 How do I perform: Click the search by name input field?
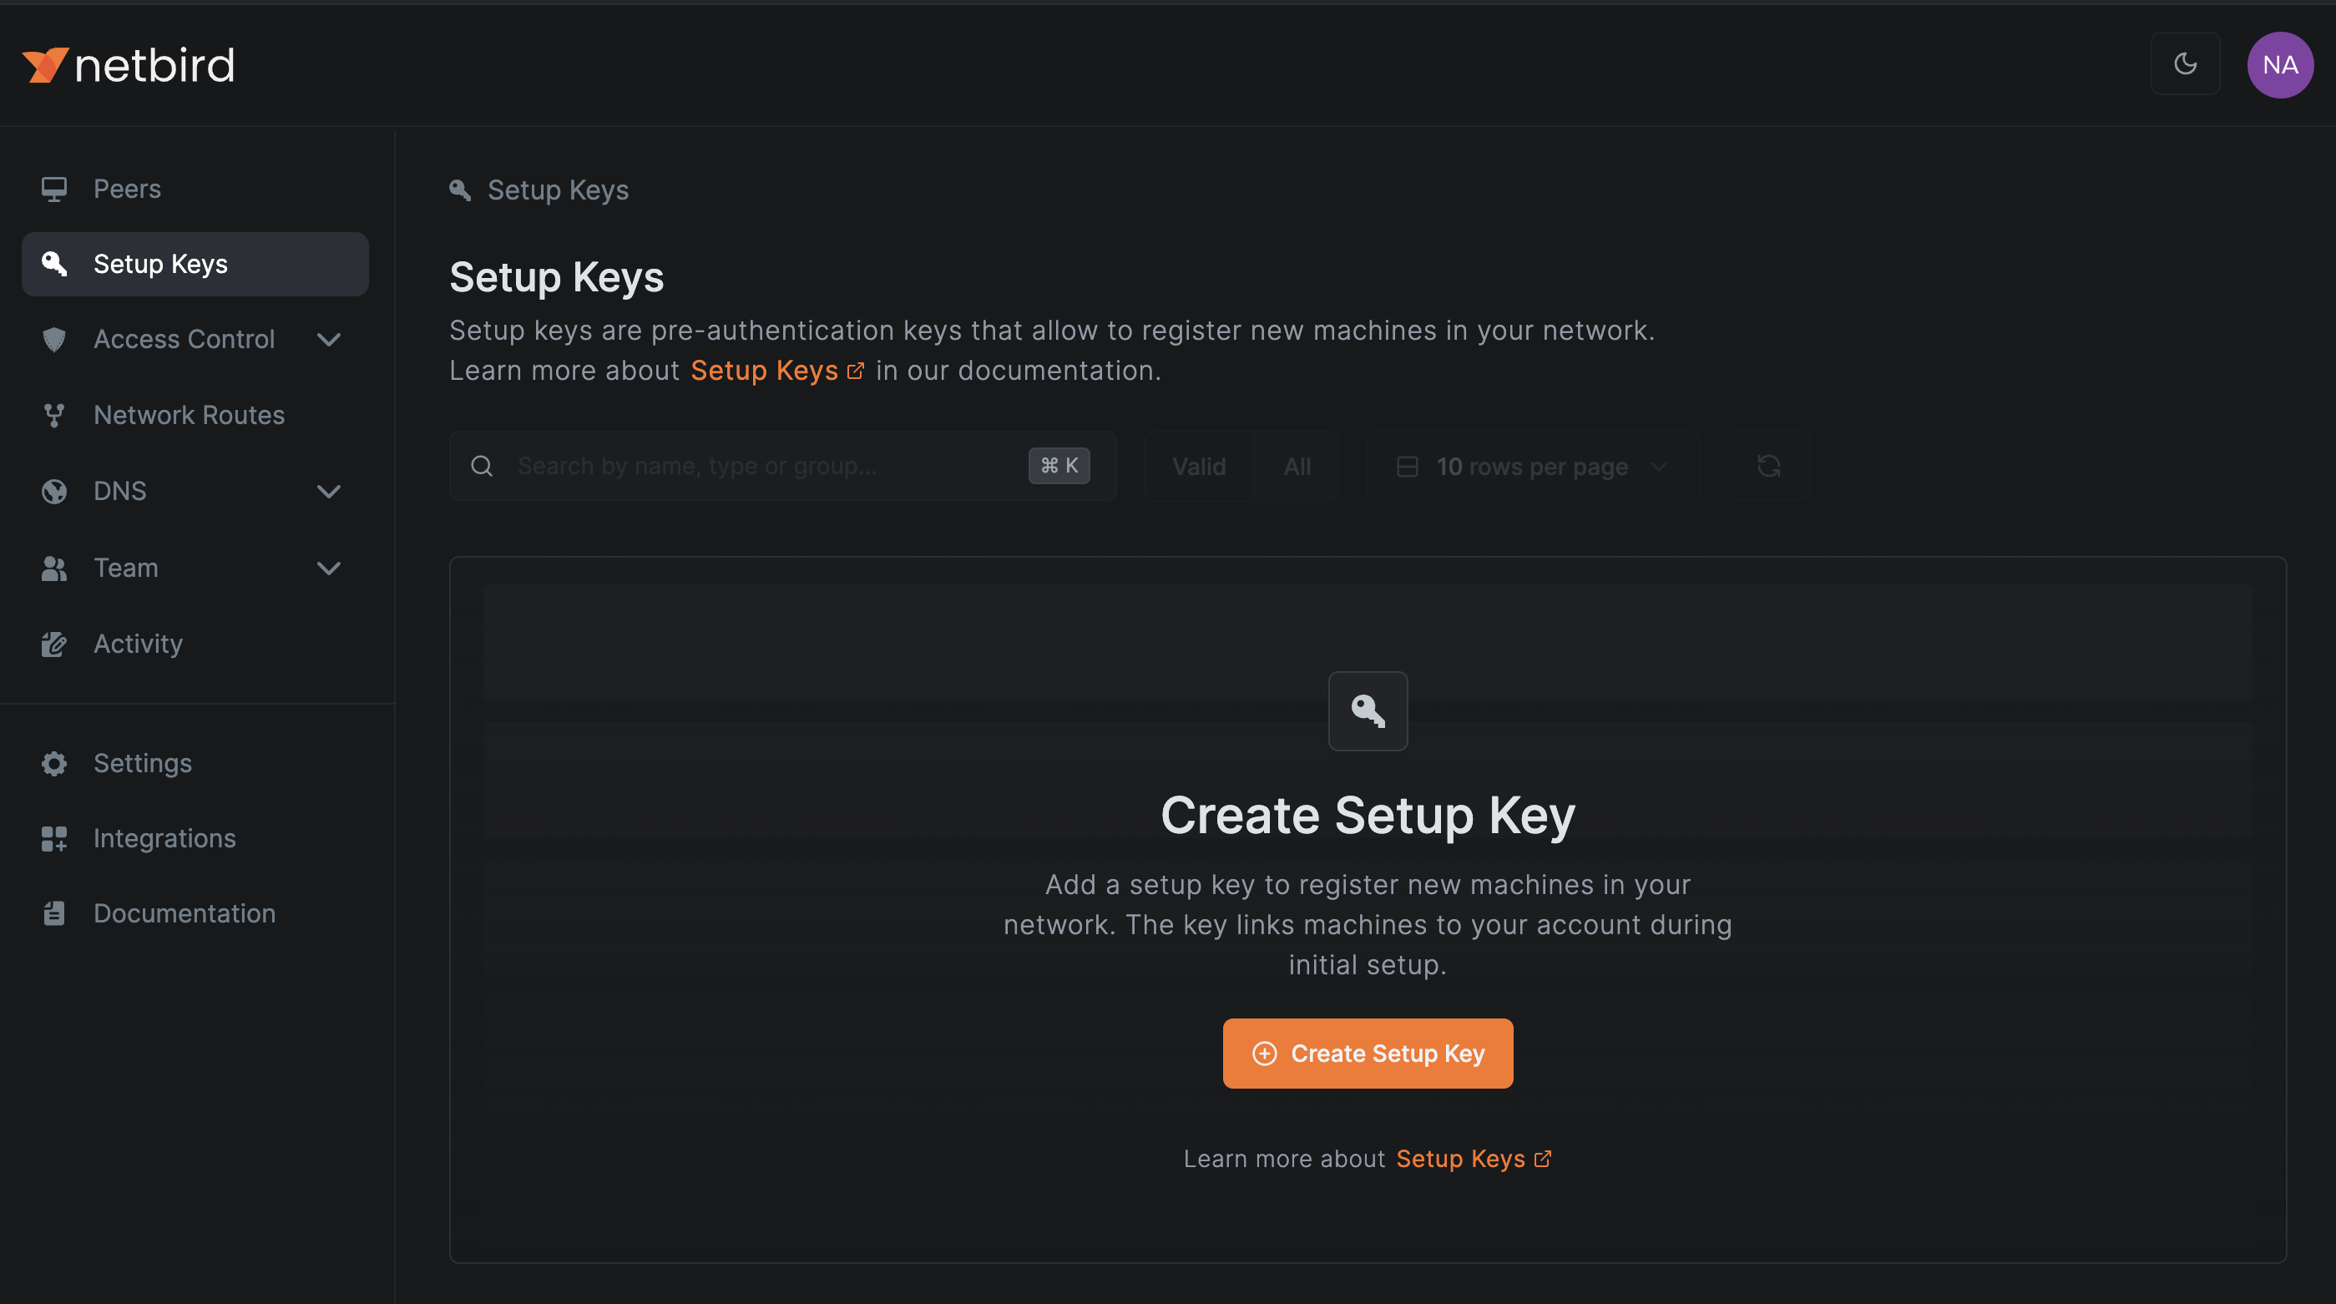[726, 466]
